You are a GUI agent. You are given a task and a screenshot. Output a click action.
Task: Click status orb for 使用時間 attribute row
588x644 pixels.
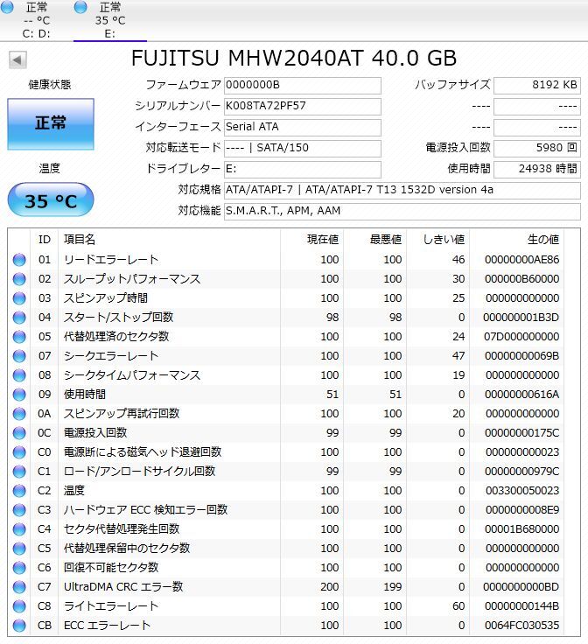click(x=19, y=395)
